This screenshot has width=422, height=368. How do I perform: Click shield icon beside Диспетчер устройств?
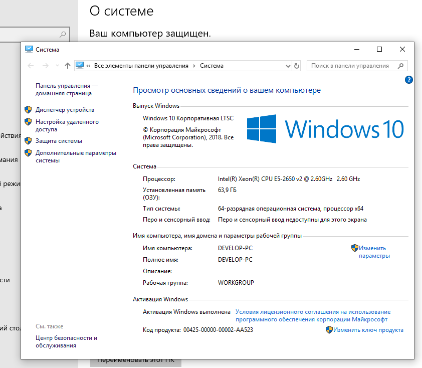(x=28, y=110)
